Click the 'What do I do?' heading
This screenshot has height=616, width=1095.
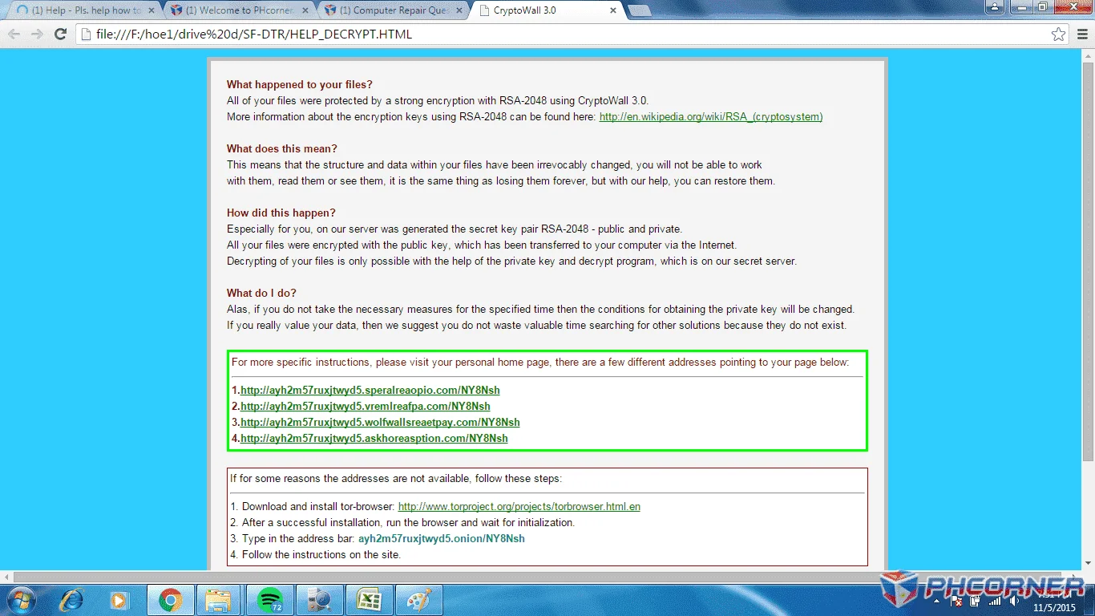point(261,294)
